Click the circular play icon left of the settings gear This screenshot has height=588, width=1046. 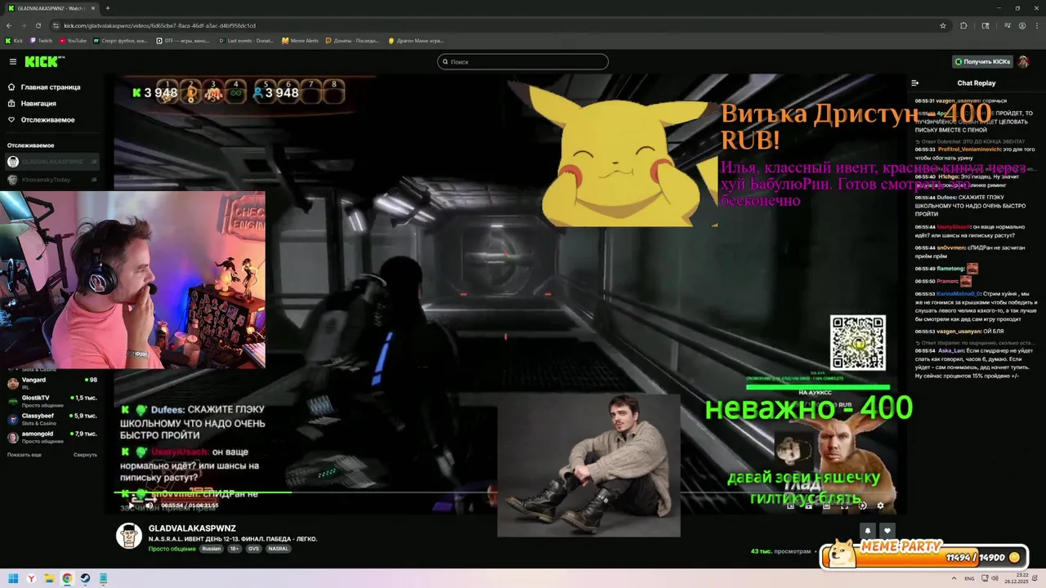pos(862,506)
